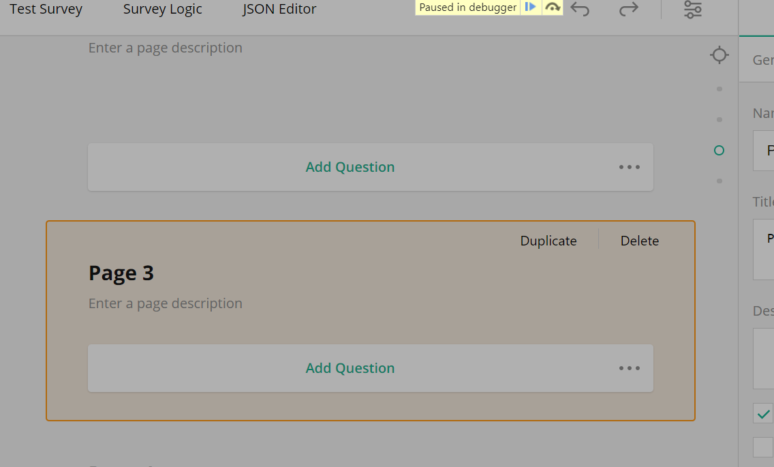Click the Page 3 title text
This screenshot has height=467, width=774.
point(121,272)
